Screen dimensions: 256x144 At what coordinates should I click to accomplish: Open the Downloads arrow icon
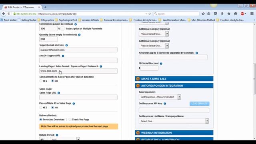pos(222,14)
